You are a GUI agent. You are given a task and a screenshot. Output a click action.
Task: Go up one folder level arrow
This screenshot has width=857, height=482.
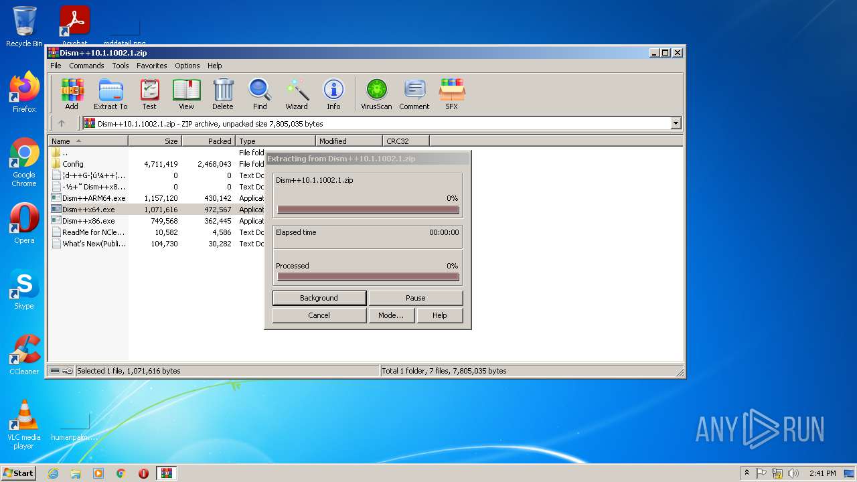coord(62,123)
